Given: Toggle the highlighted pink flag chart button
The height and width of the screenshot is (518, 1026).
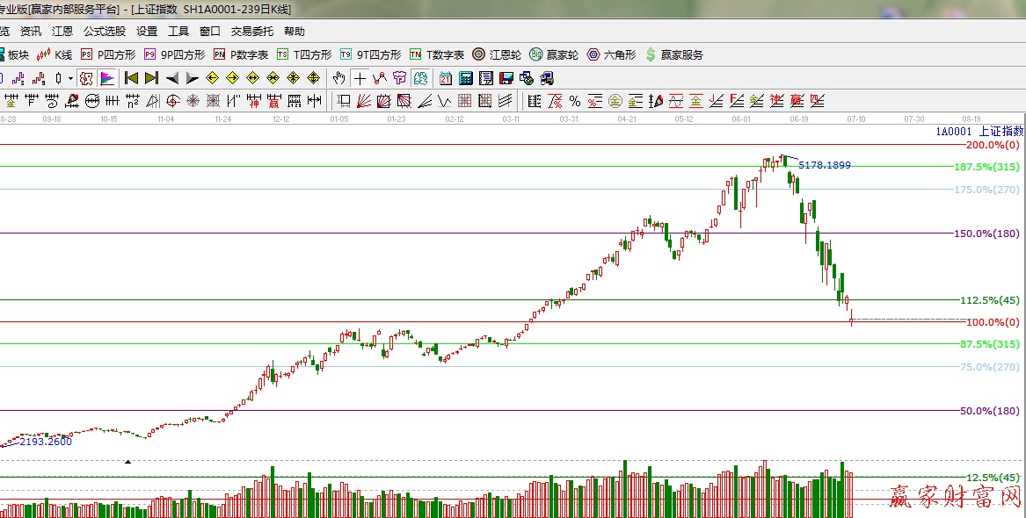Looking at the screenshot, I should 107,78.
